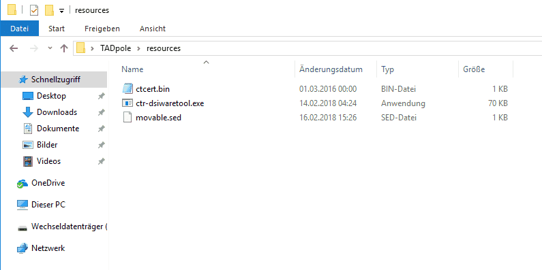Click the folder icon in address bar

(x=81, y=48)
